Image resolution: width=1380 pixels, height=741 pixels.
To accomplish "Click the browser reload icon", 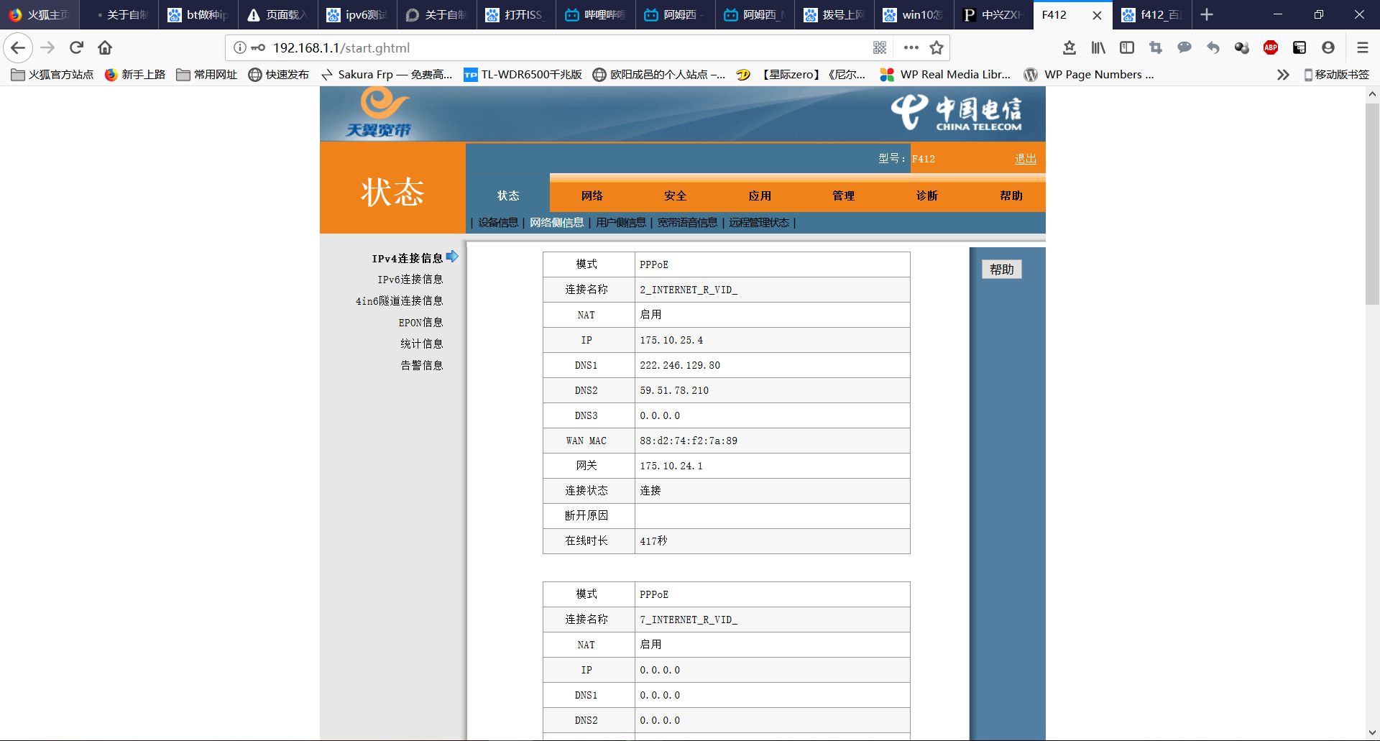I will click(x=76, y=47).
